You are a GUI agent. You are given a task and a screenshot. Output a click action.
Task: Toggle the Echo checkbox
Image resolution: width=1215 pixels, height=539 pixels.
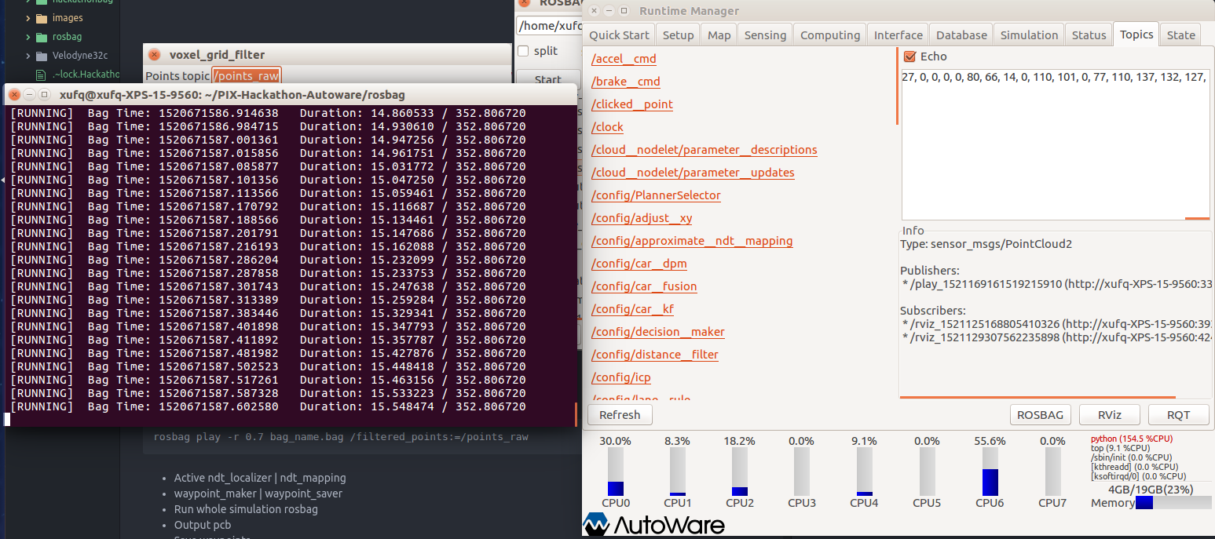pyautogui.click(x=910, y=56)
